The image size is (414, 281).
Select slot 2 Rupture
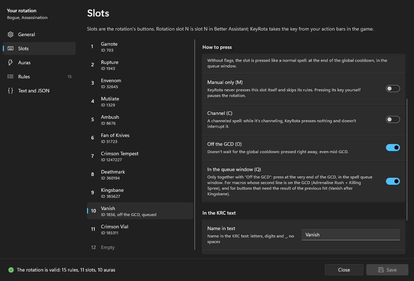coord(140,65)
